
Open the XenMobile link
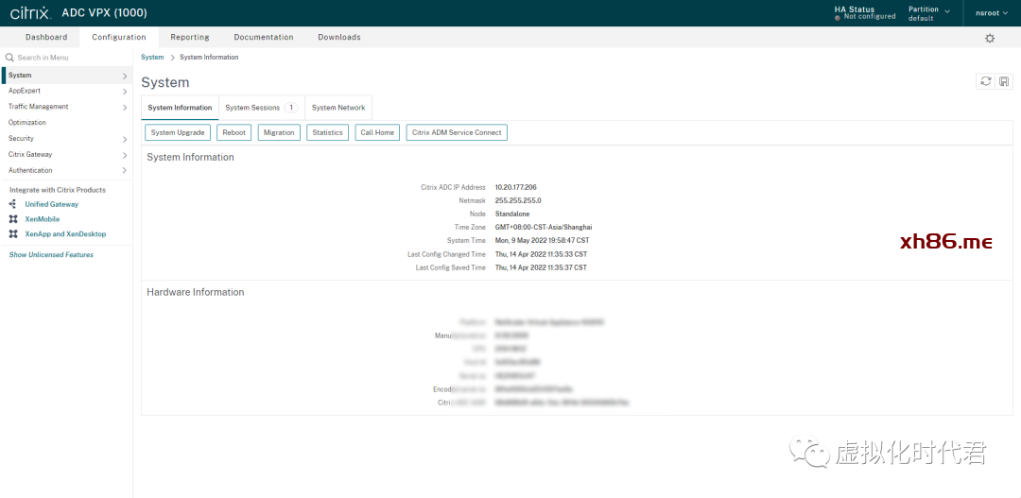[43, 218]
